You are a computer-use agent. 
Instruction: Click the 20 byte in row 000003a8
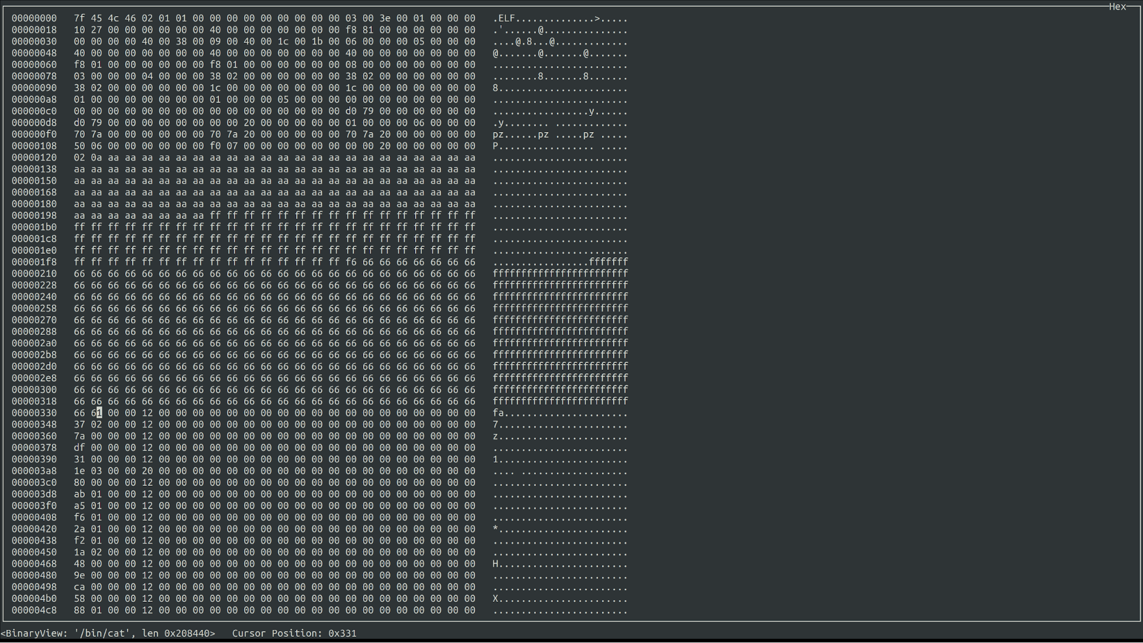pyautogui.click(x=147, y=471)
